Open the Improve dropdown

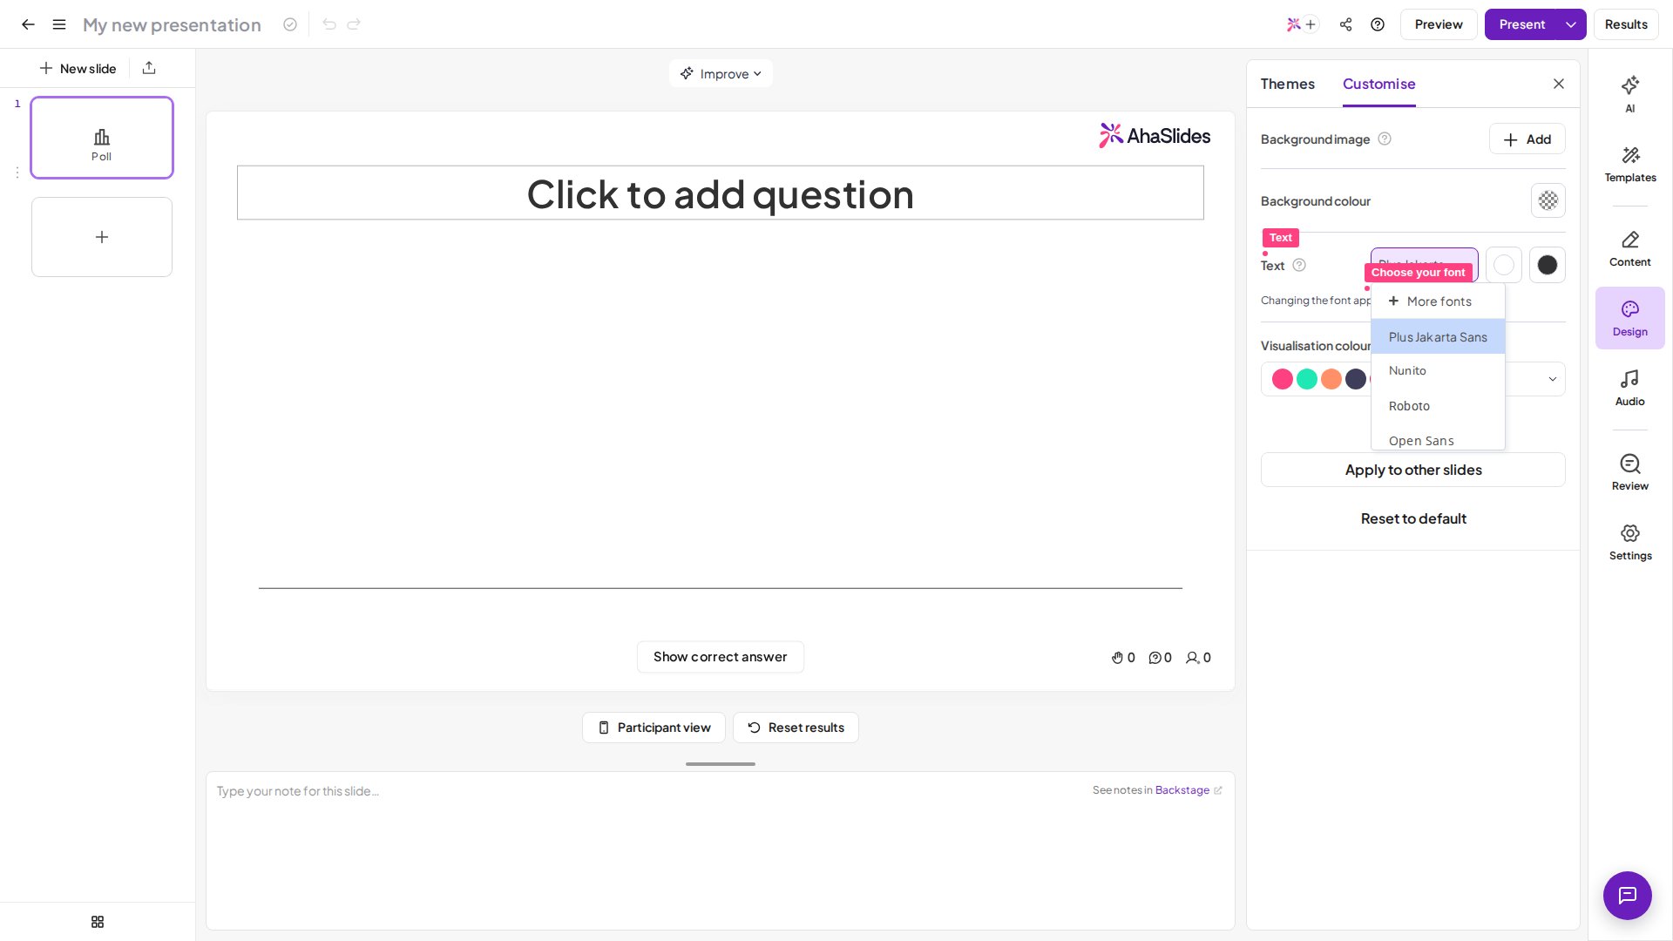tap(721, 73)
